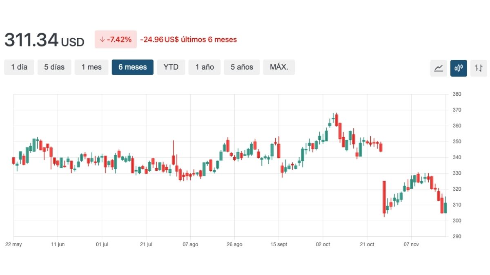Click the -24.96 US$ últimos 6 meses text
The height and width of the screenshot is (275, 490).
click(188, 40)
